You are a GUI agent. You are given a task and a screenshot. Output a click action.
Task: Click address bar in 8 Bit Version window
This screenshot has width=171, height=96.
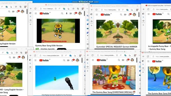49,9
